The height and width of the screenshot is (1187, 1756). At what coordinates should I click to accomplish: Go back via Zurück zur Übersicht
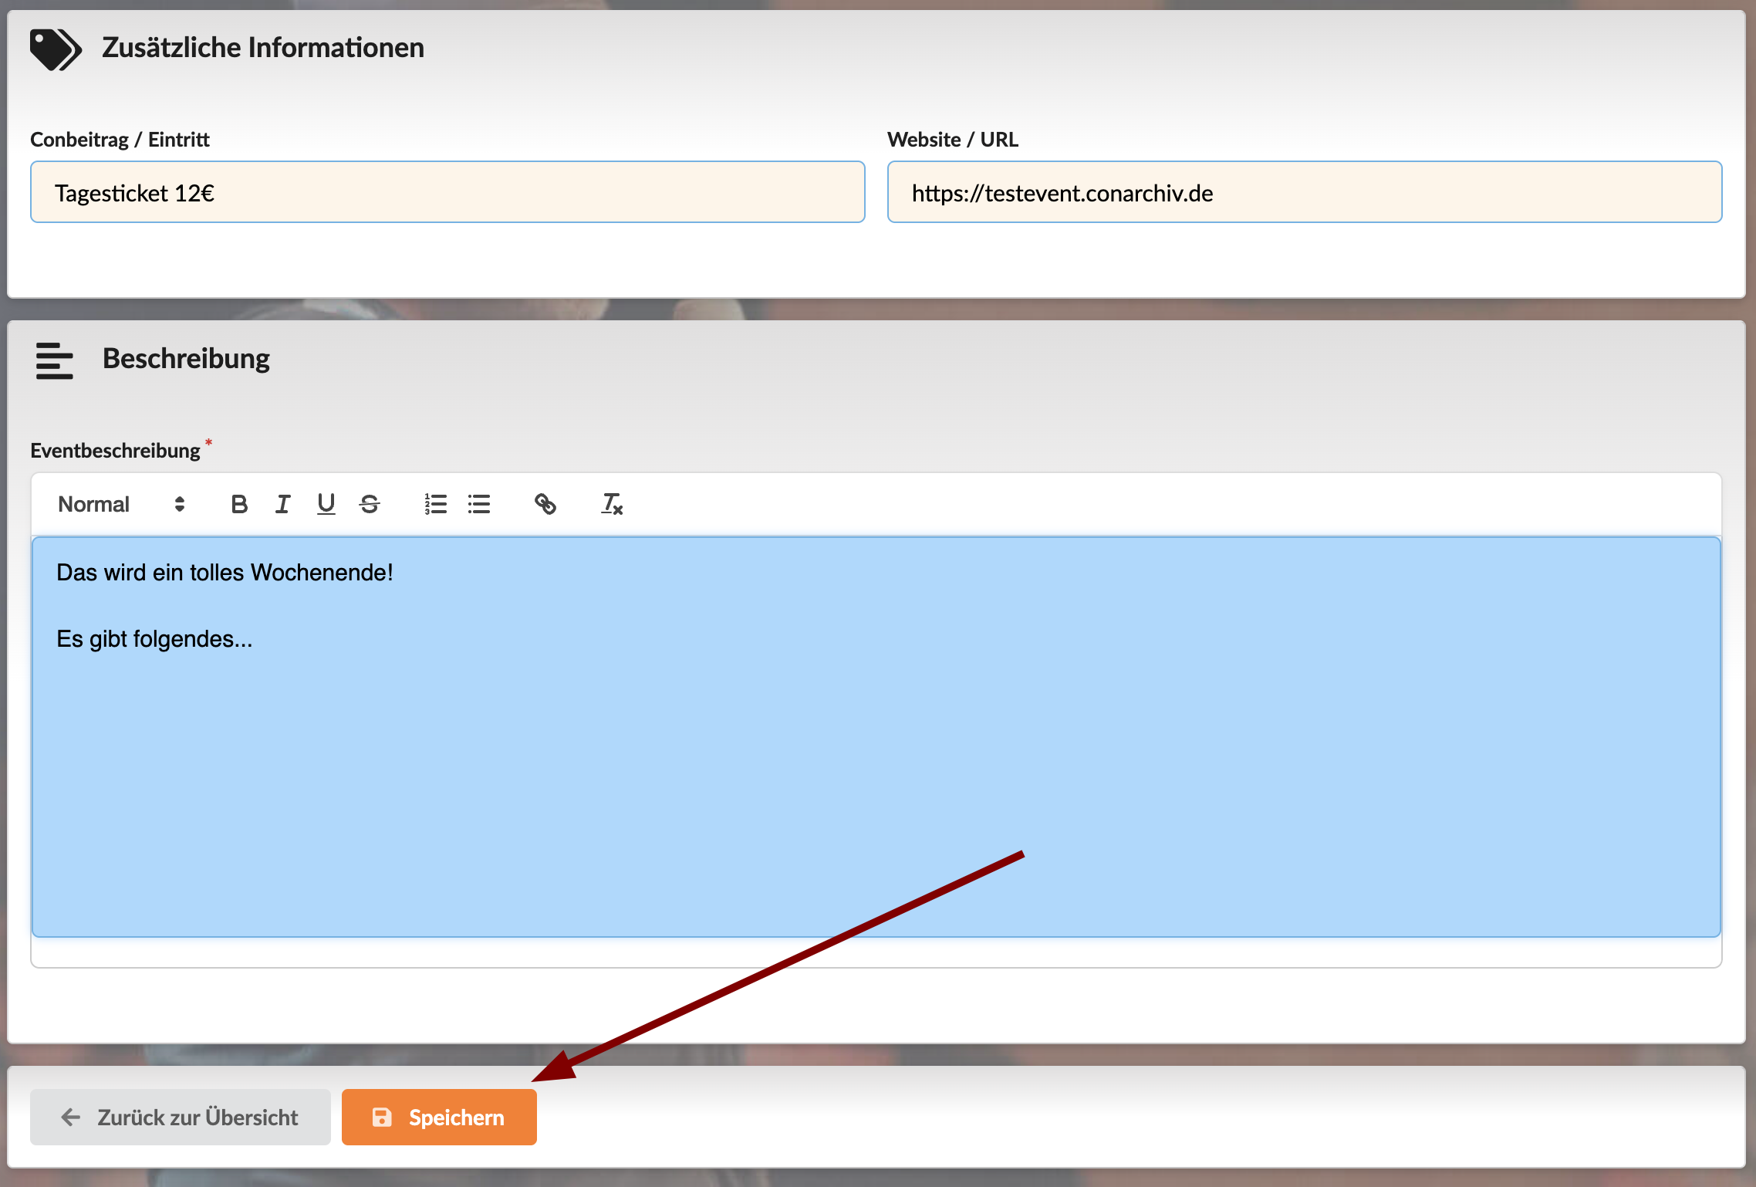click(181, 1118)
